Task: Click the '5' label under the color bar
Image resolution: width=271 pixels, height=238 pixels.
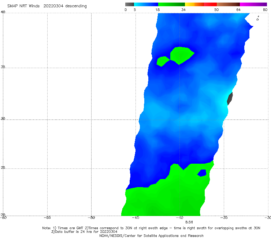Action: (135, 10)
